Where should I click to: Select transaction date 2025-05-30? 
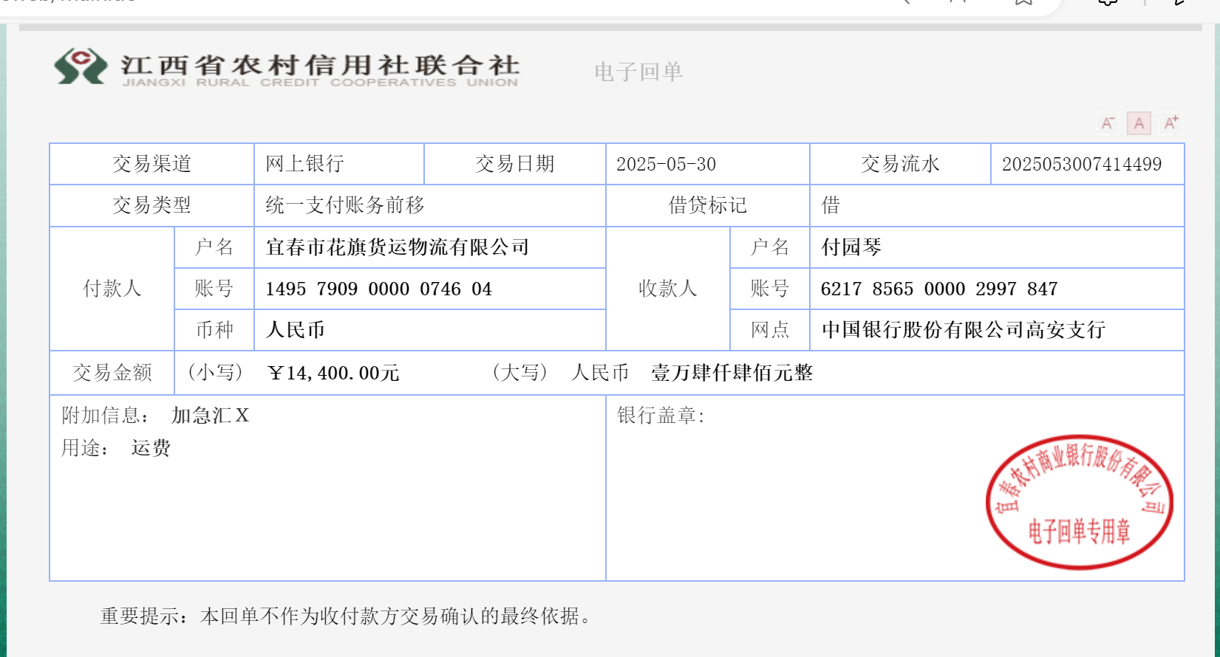pyautogui.click(x=666, y=164)
